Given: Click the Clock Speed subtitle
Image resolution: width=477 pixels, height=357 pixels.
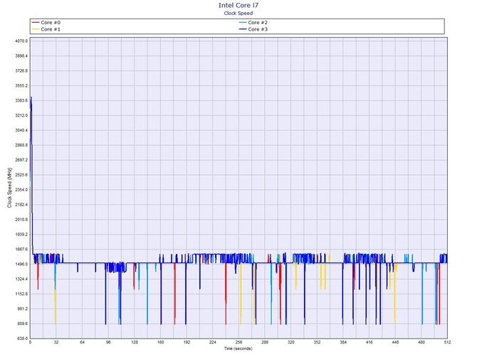Looking at the screenshot, I should click(238, 13).
